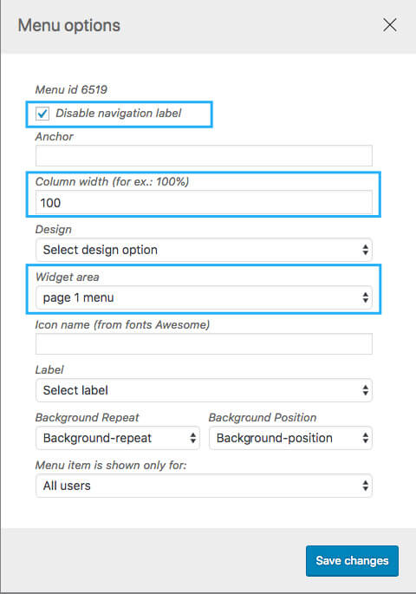The image size is (416, 594).
Task: Close the Menu options dialog
Action: point(389,25)
